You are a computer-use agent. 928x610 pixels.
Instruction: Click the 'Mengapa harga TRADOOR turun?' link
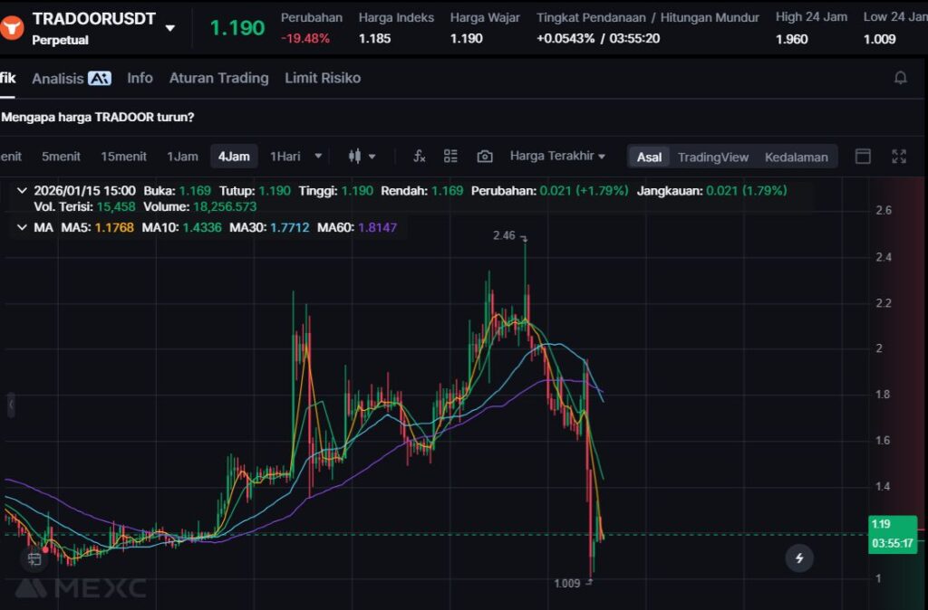(98, 117)
